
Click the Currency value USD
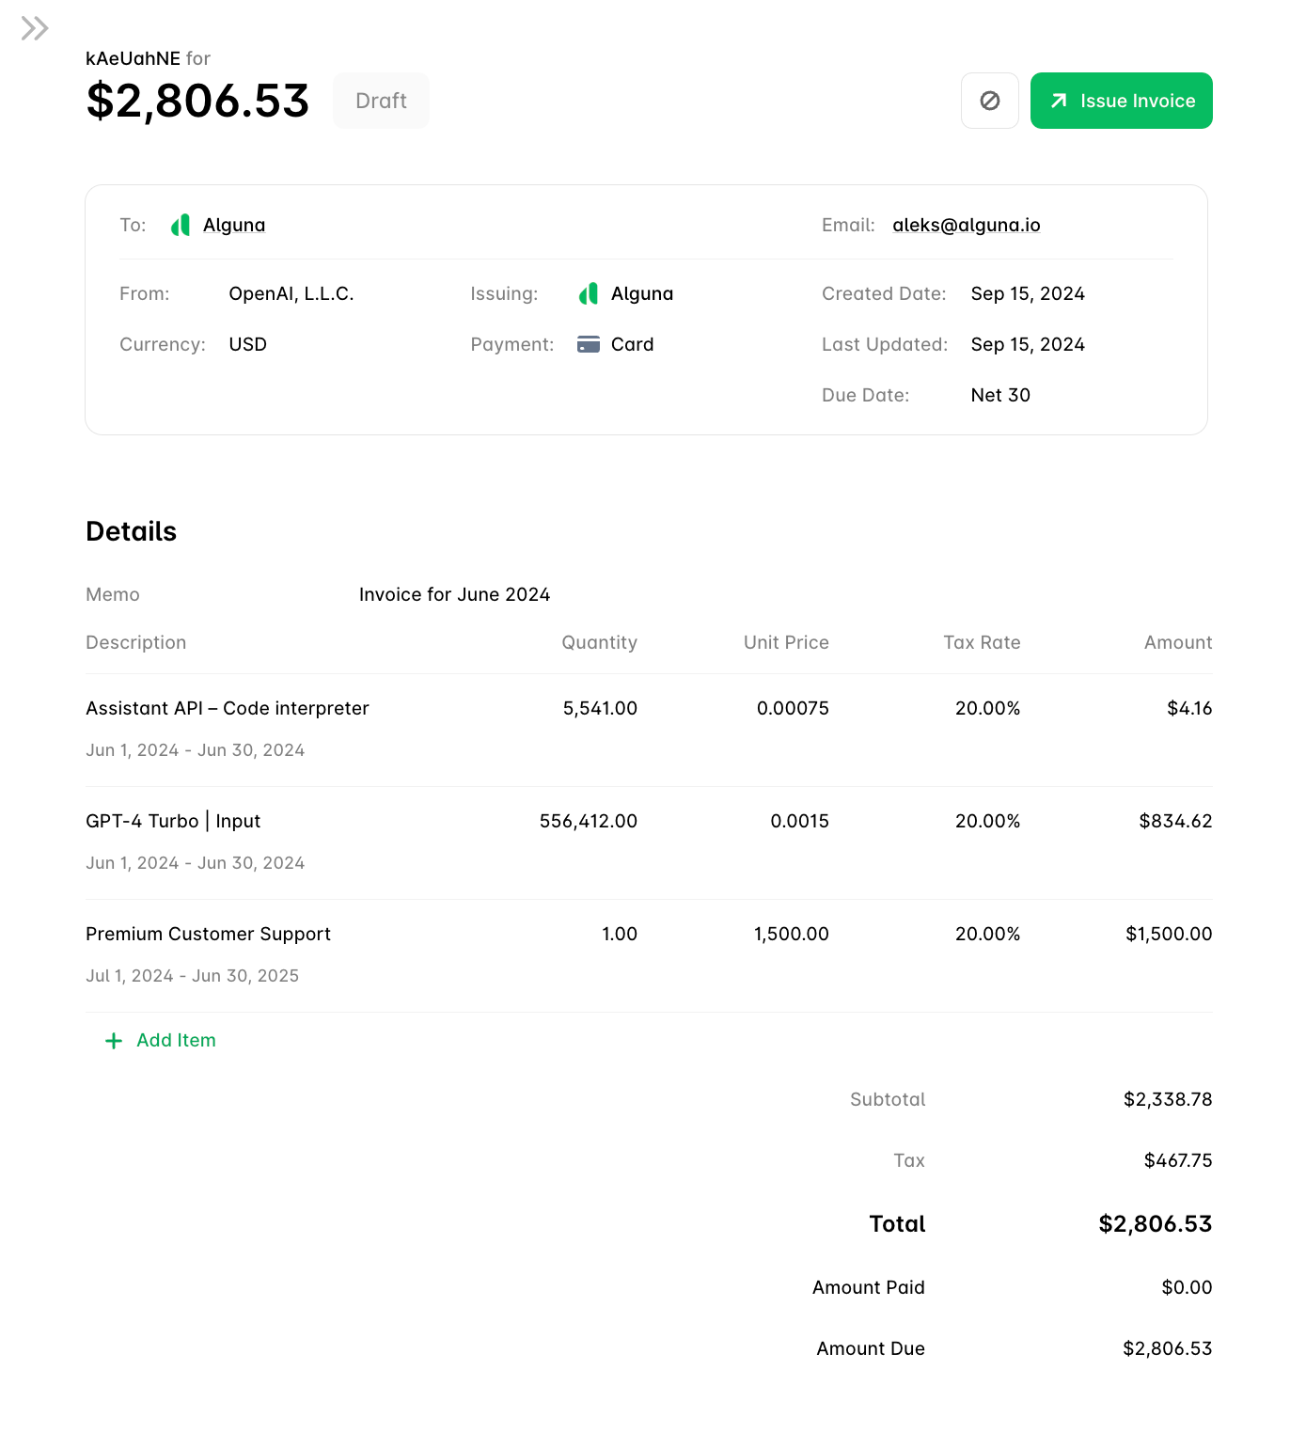[248, 344]
